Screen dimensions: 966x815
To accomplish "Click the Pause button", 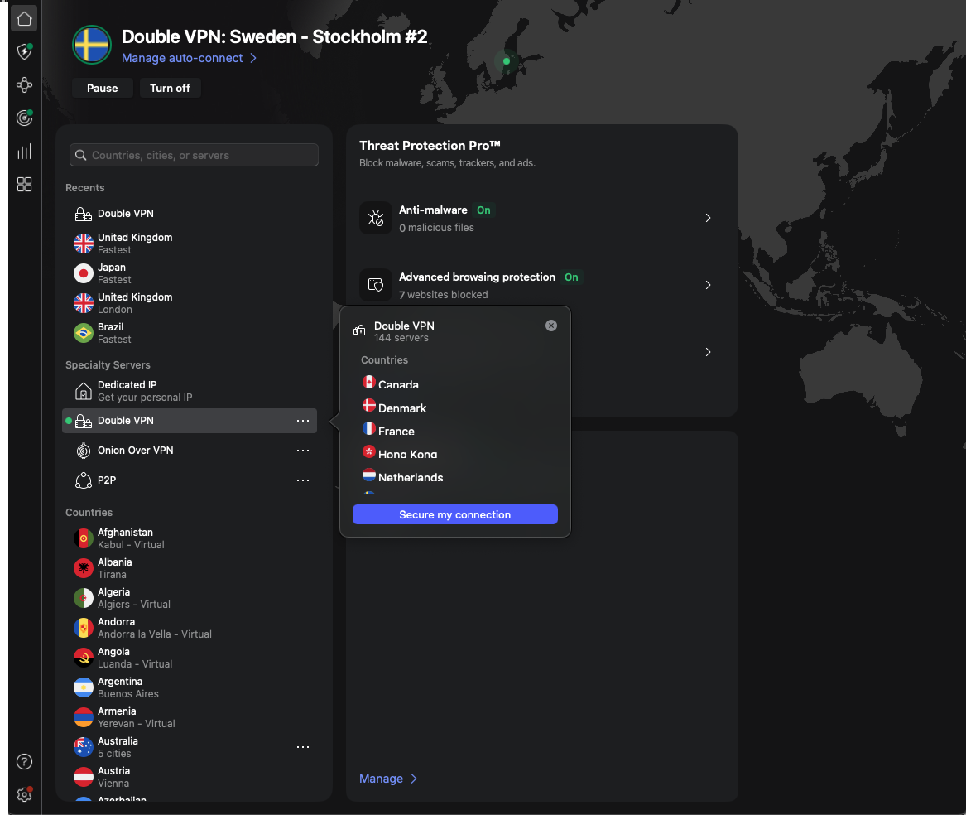I will tap(103, 88).
